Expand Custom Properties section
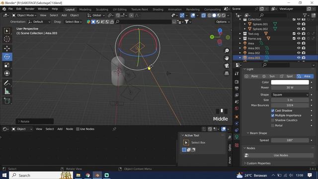This screenshot has height=179, width=318. click(x=245, y=163)
